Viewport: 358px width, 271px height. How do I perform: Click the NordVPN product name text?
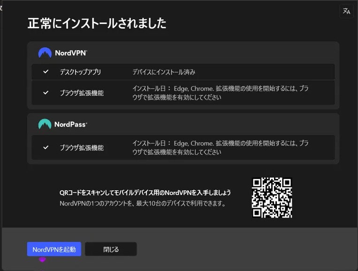point(71,53)
